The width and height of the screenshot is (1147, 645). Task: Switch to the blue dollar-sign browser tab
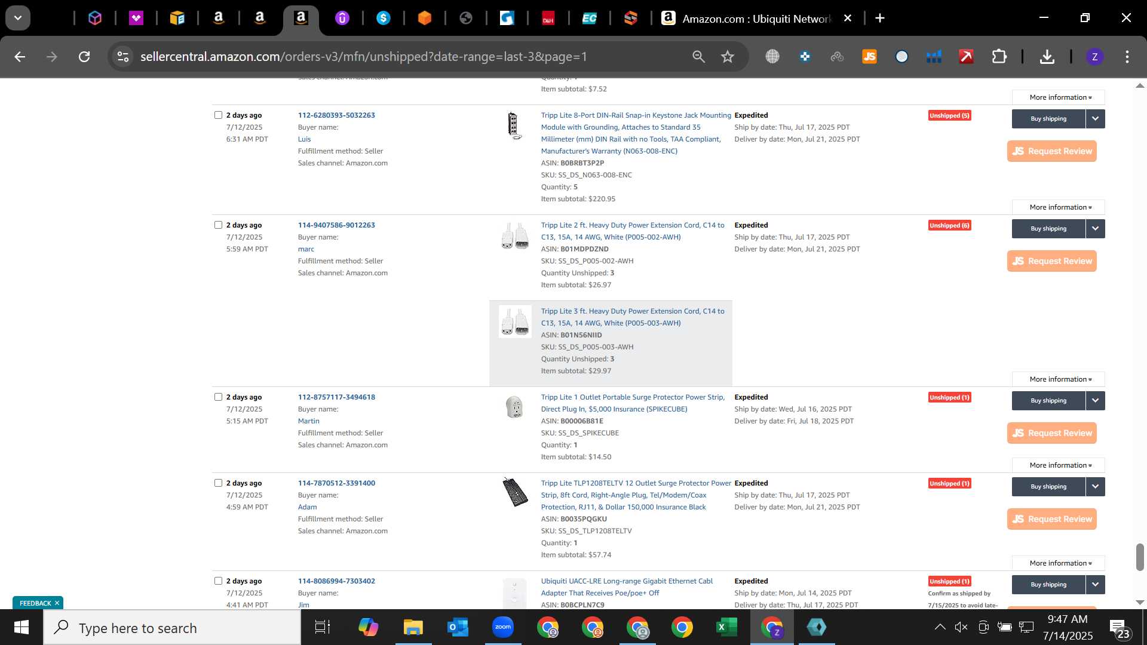click(384, 19)
